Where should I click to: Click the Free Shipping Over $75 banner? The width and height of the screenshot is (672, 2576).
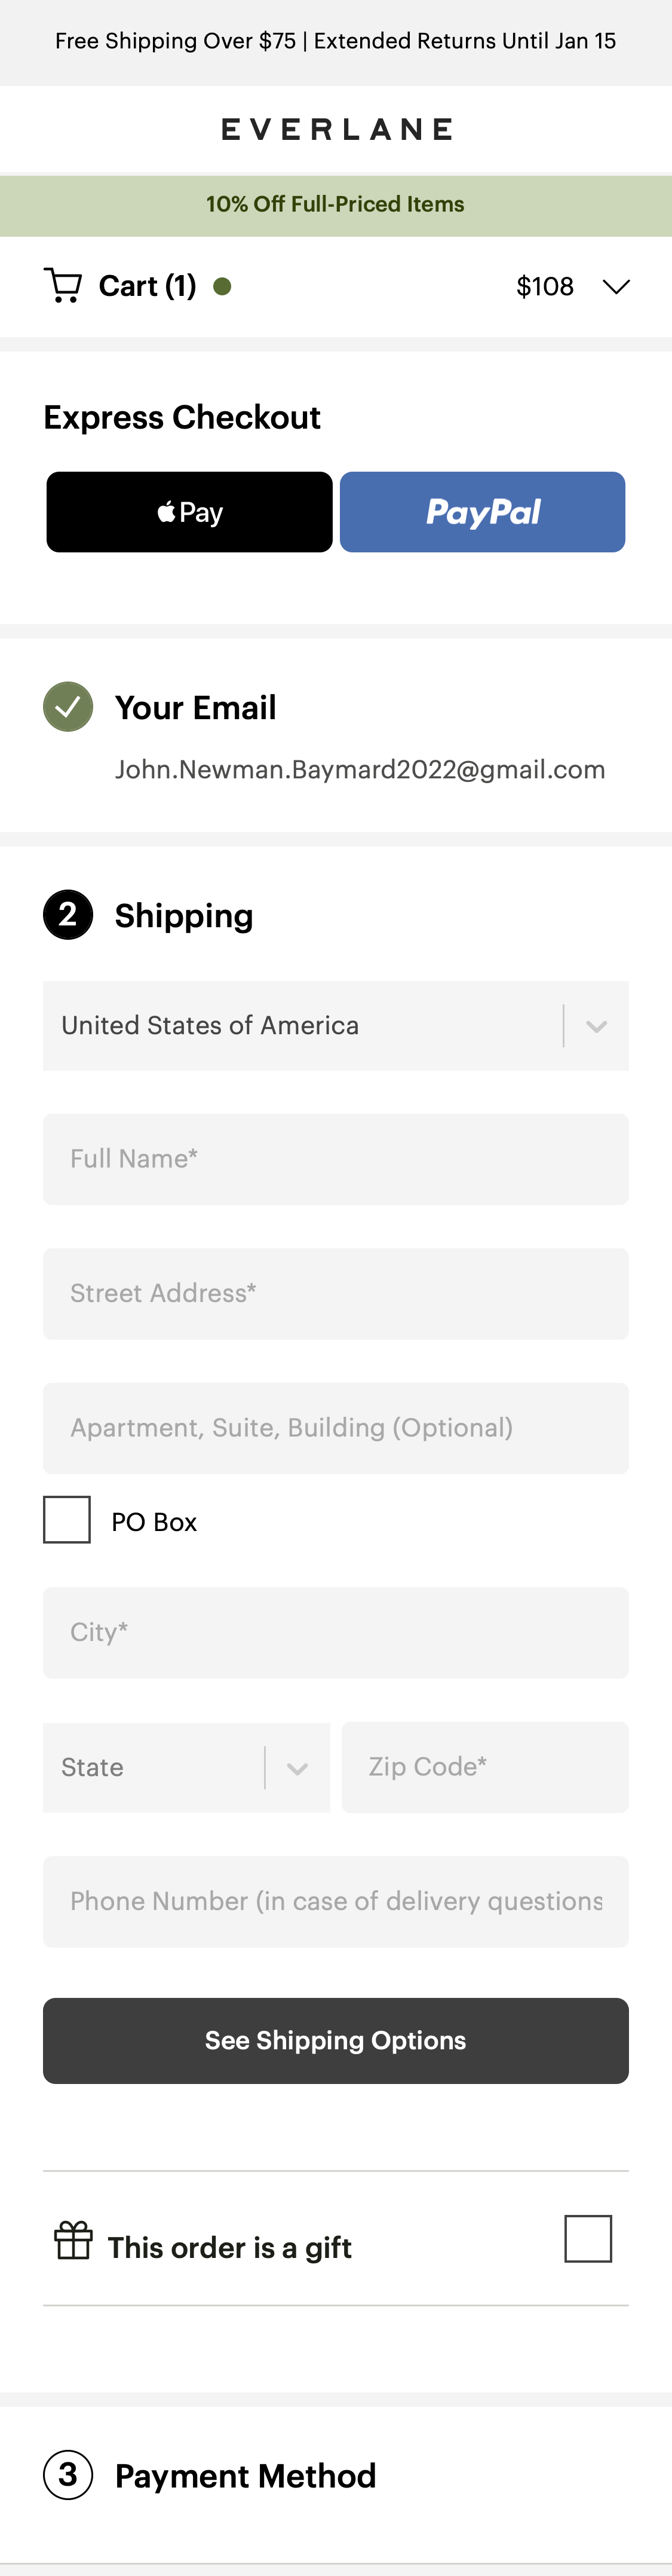coord(336,41)
